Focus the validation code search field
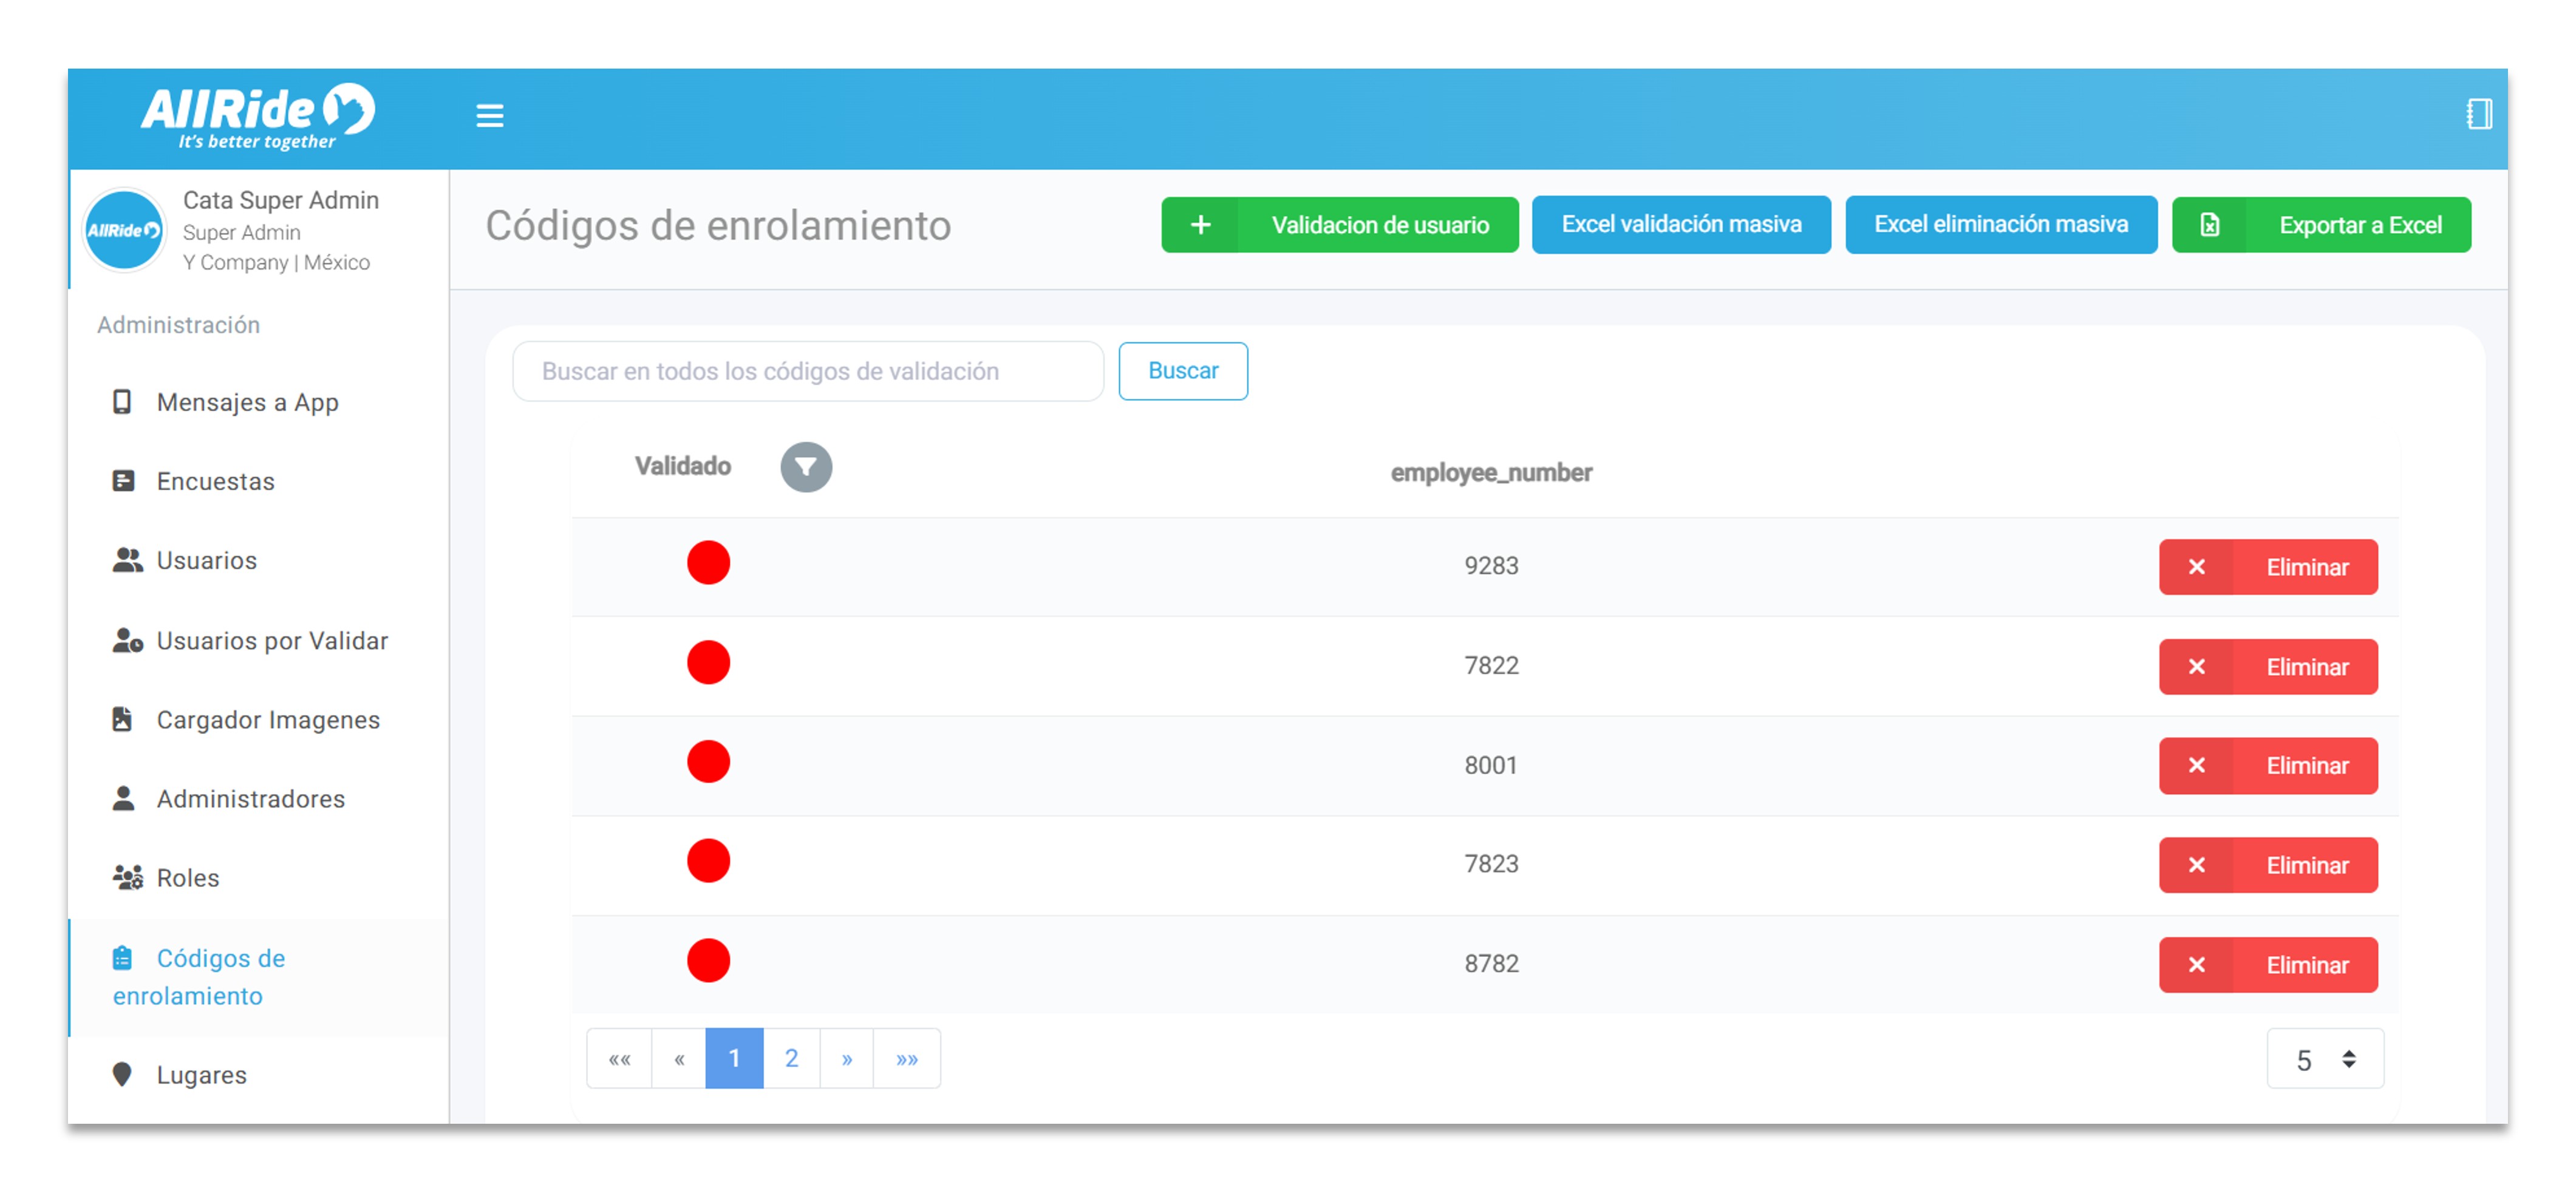 tap(807, 372)
